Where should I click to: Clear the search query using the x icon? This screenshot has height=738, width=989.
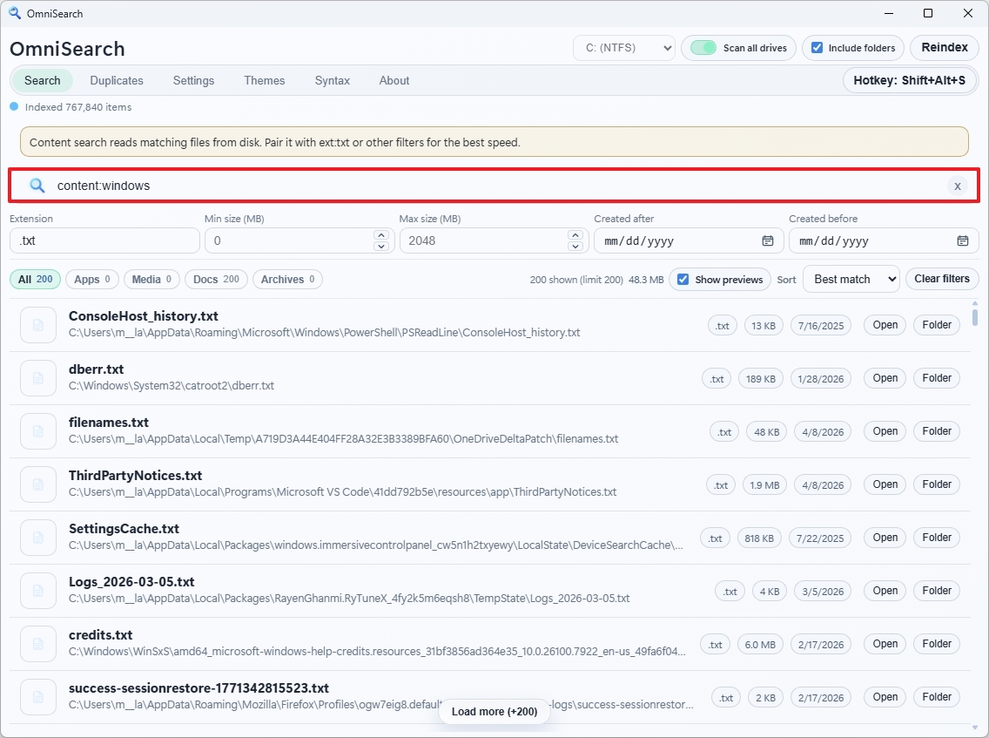pos(958,186)
